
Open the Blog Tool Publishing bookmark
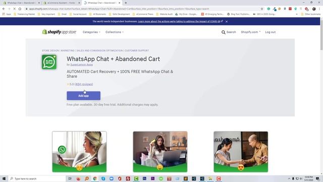(x=239, y=14)
